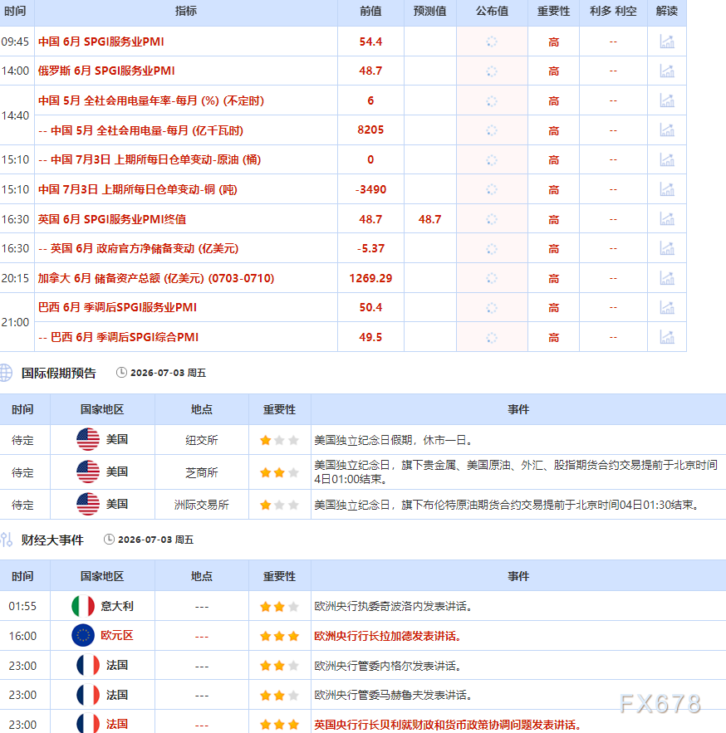This screenshot has width=726, height=733.
Task: Click 高 importance in 09:45 row
Action: [x=553, y=42]
